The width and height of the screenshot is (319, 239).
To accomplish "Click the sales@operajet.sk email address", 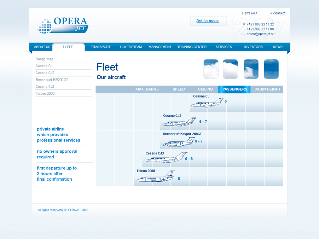I will click(261, 34).
